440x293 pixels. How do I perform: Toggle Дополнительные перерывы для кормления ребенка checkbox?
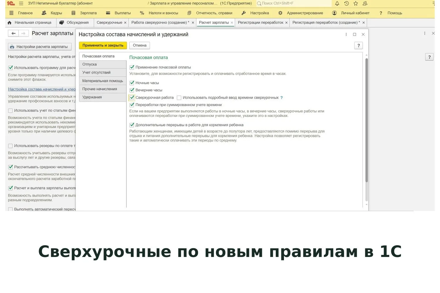click(132, 125)
